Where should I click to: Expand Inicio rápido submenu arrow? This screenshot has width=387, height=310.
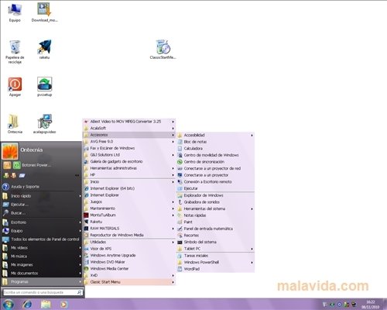click(x=80, y=196)
